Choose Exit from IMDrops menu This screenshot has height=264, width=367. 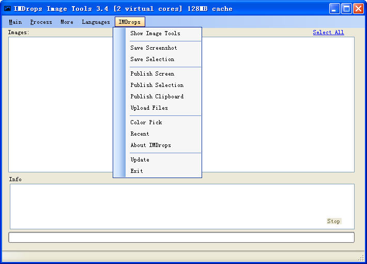[x=157, y=171]
